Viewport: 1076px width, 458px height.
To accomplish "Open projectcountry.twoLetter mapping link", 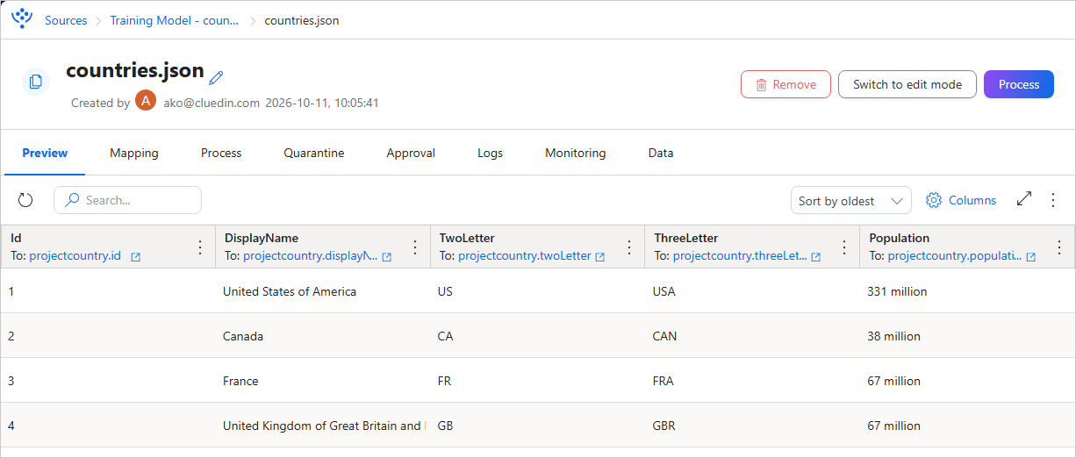I will tap(525, 256).
